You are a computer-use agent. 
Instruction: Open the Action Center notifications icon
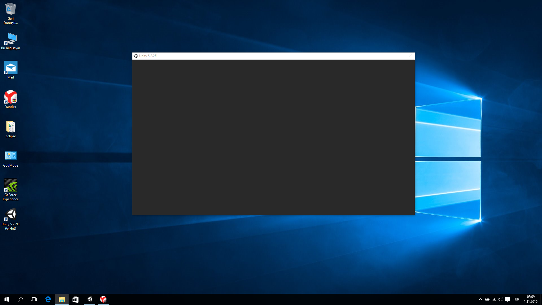[508, 299]
